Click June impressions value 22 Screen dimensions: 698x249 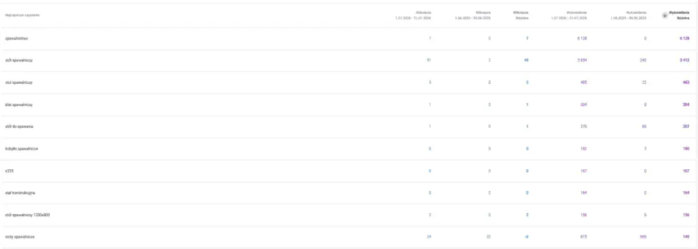[x=643, y=83]
